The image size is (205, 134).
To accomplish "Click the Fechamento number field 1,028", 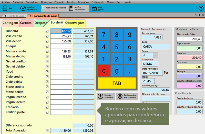I will point(152,37).
